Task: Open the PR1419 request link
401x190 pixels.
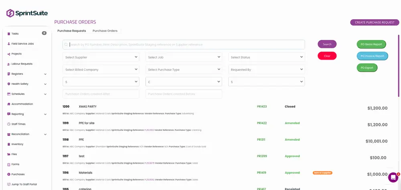Action: (261, 173)
